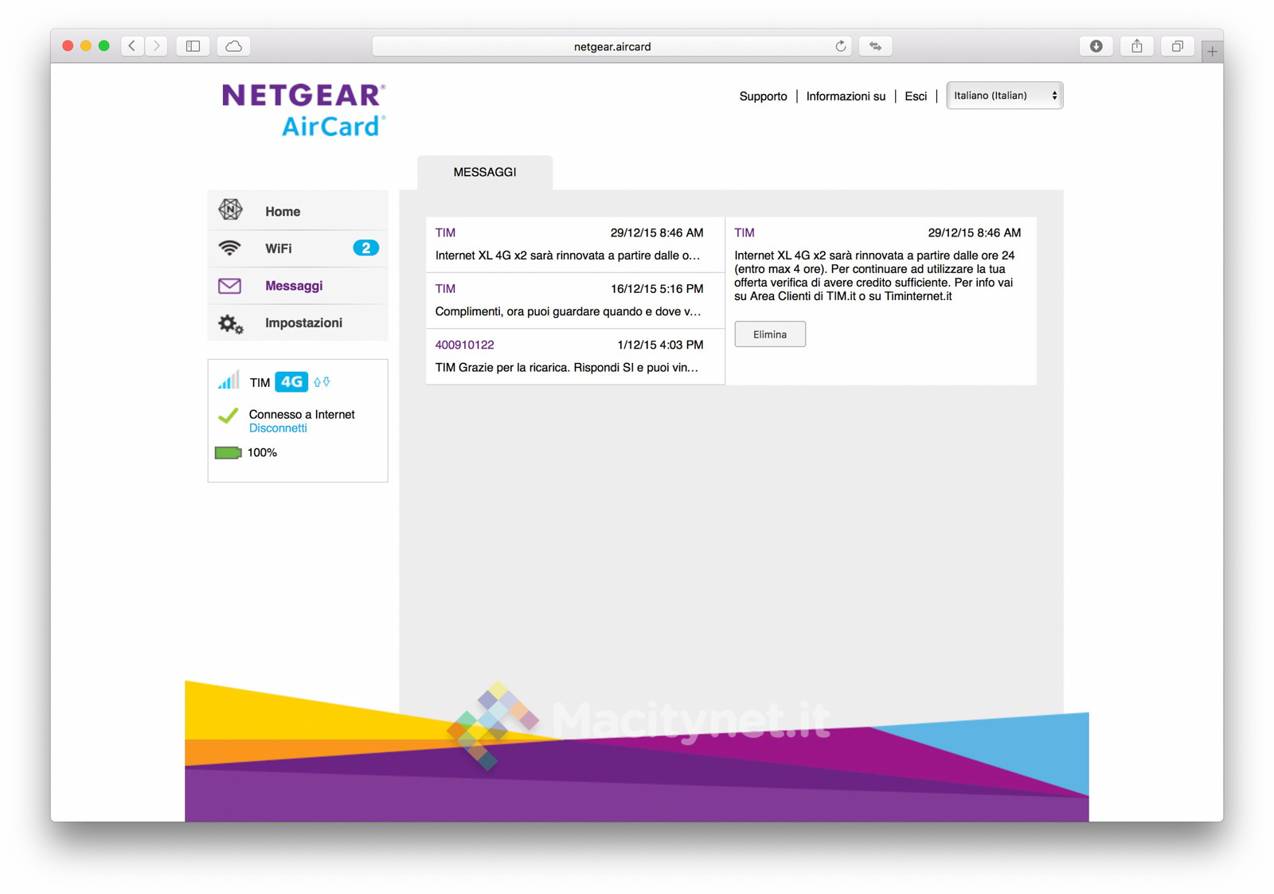Click the Impostazioni gears icon
This screenshot has width=1274, height=894.
231,323
